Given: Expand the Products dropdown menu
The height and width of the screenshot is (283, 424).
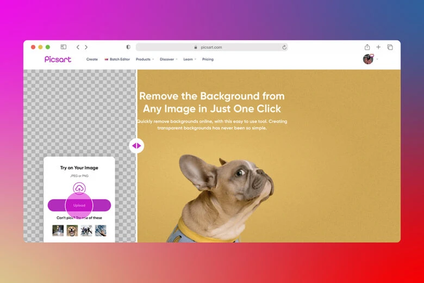Looking at the screenshot, I should 145,59.
